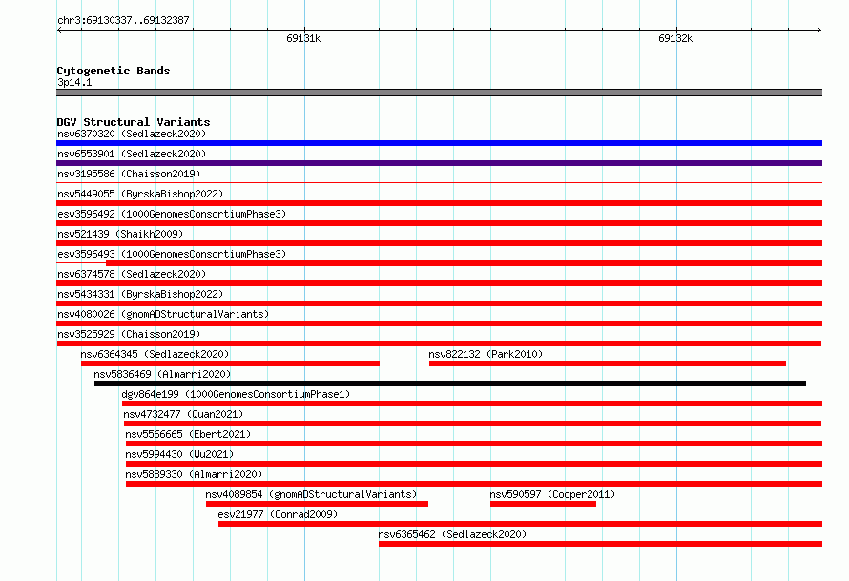Image resolution: width=849 pixels, height=581 pixels.
Task: Select the red bar under esv21977
Action: coord(520,524)
